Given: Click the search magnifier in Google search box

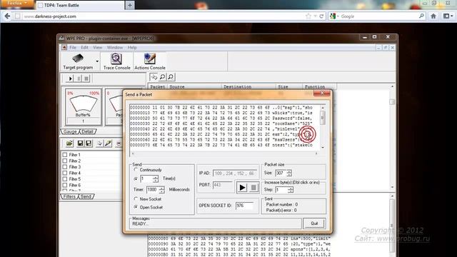Looking at the screenshot, I should (421, 16).
